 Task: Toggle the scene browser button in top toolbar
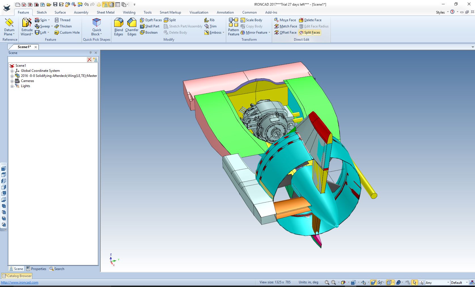pyautogui.click(x=105, y=4)
